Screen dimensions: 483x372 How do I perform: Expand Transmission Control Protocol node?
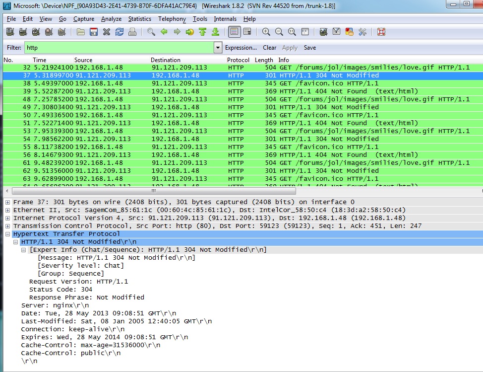[8, 226]
